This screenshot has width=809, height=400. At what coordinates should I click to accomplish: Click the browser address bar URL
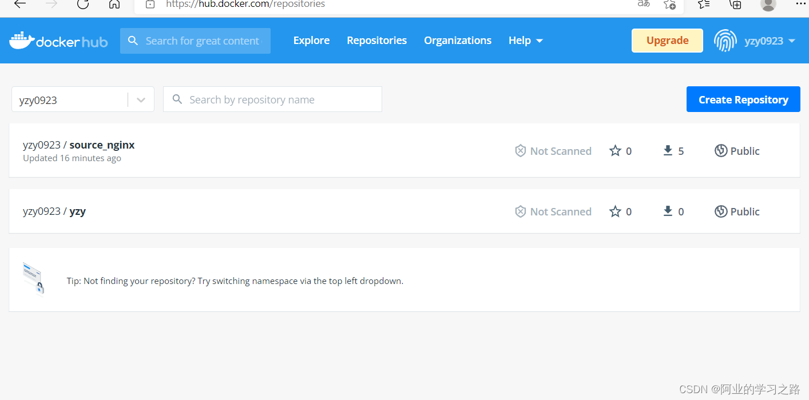click(245, 4)
